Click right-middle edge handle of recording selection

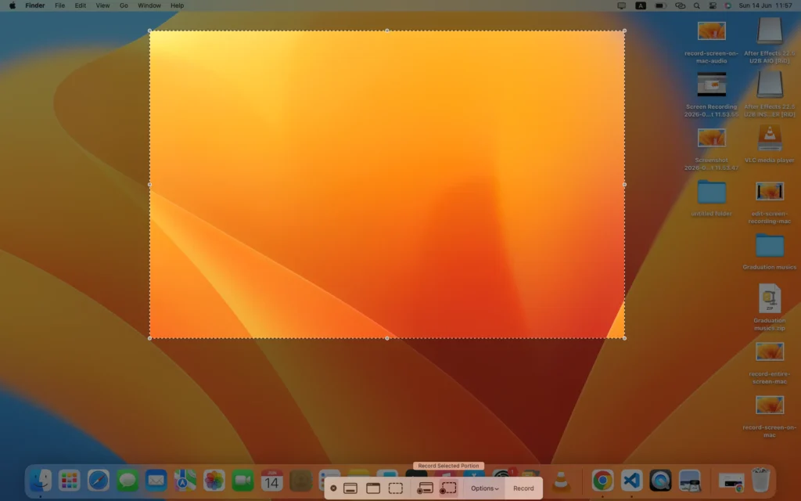click(624, 185)
